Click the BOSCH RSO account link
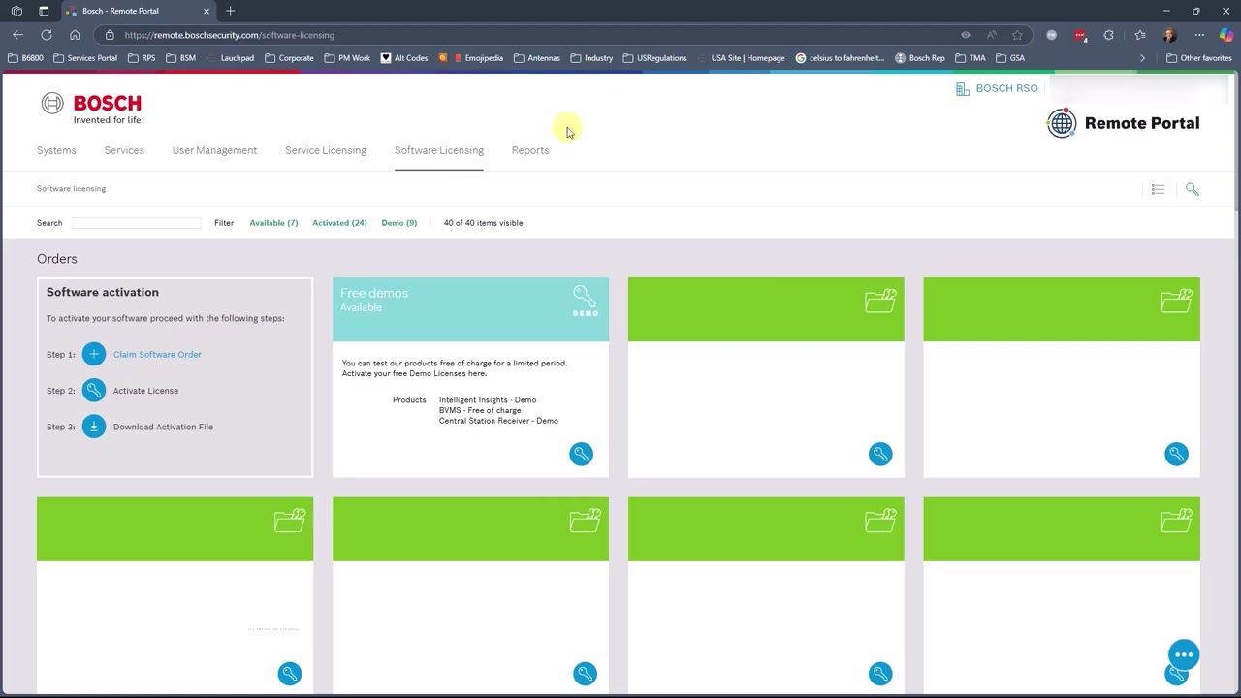 coord(1006,88)
